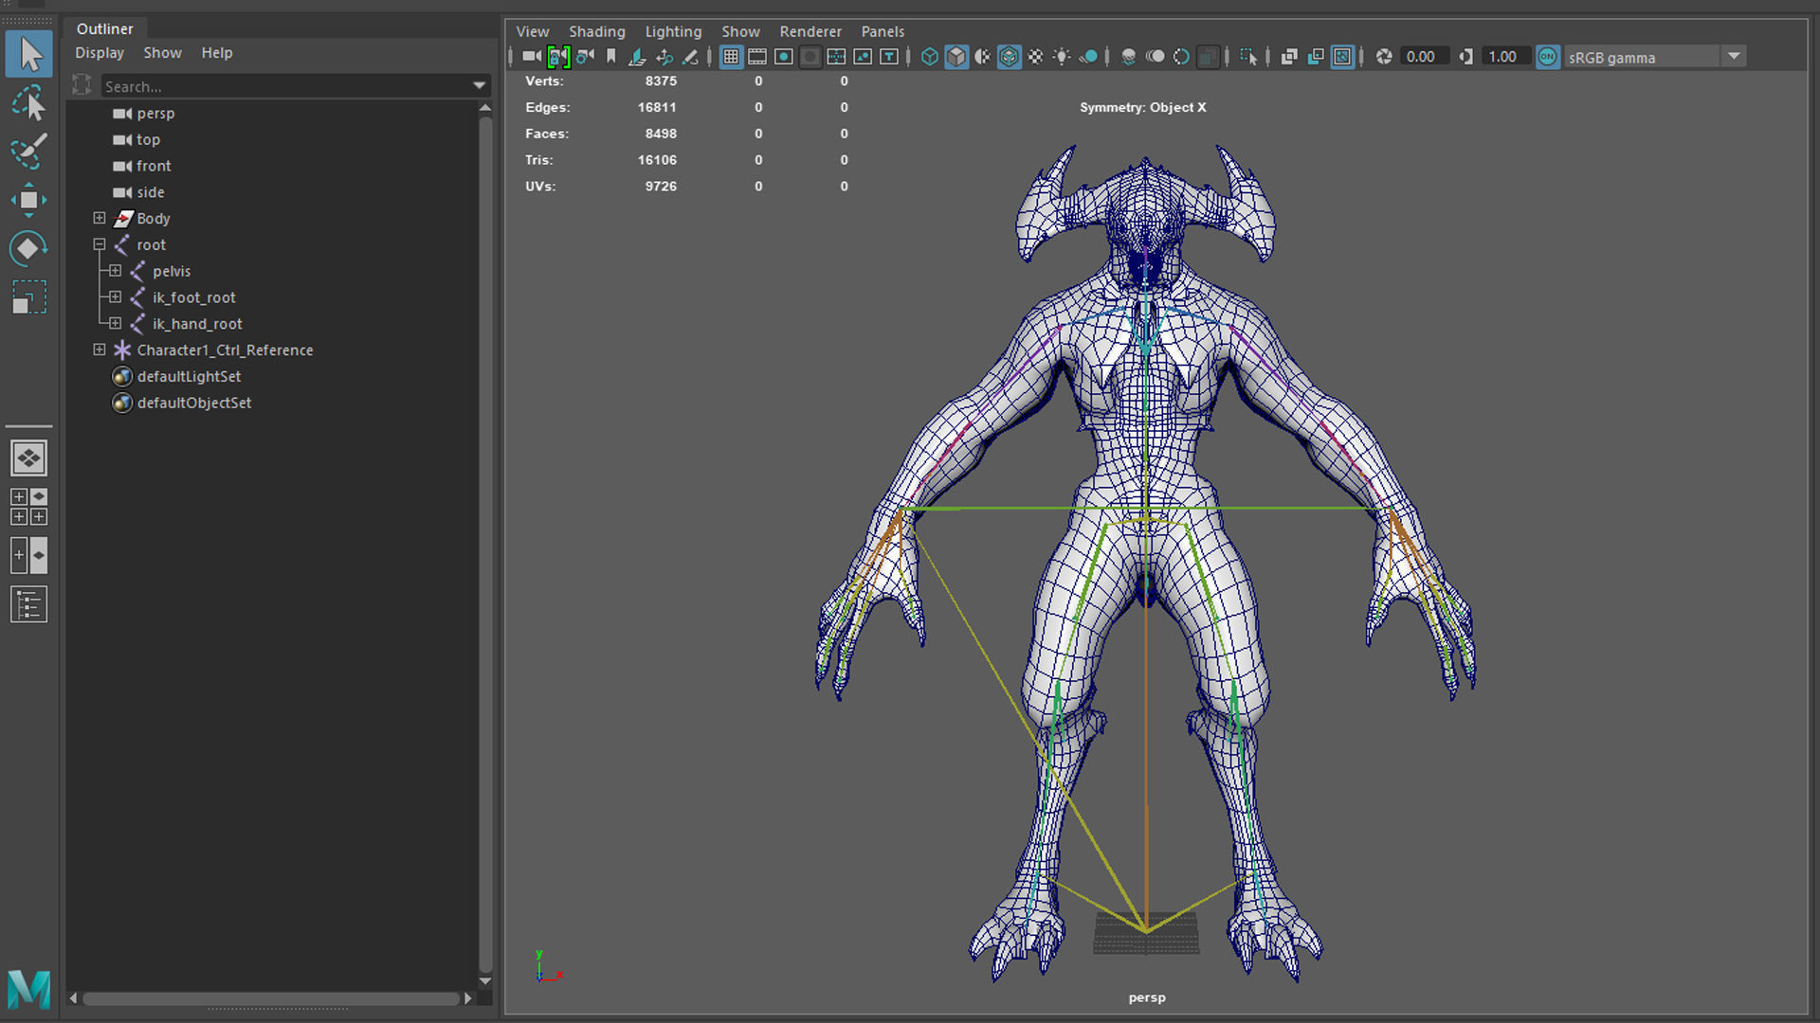Enable Smooth Shade All mode
Viewport: 1820px width, 1023px height.
tap(956, 57)
